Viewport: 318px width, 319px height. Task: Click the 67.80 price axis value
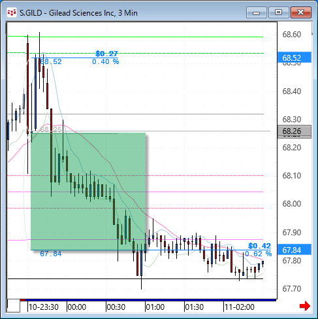coord(292,260)
